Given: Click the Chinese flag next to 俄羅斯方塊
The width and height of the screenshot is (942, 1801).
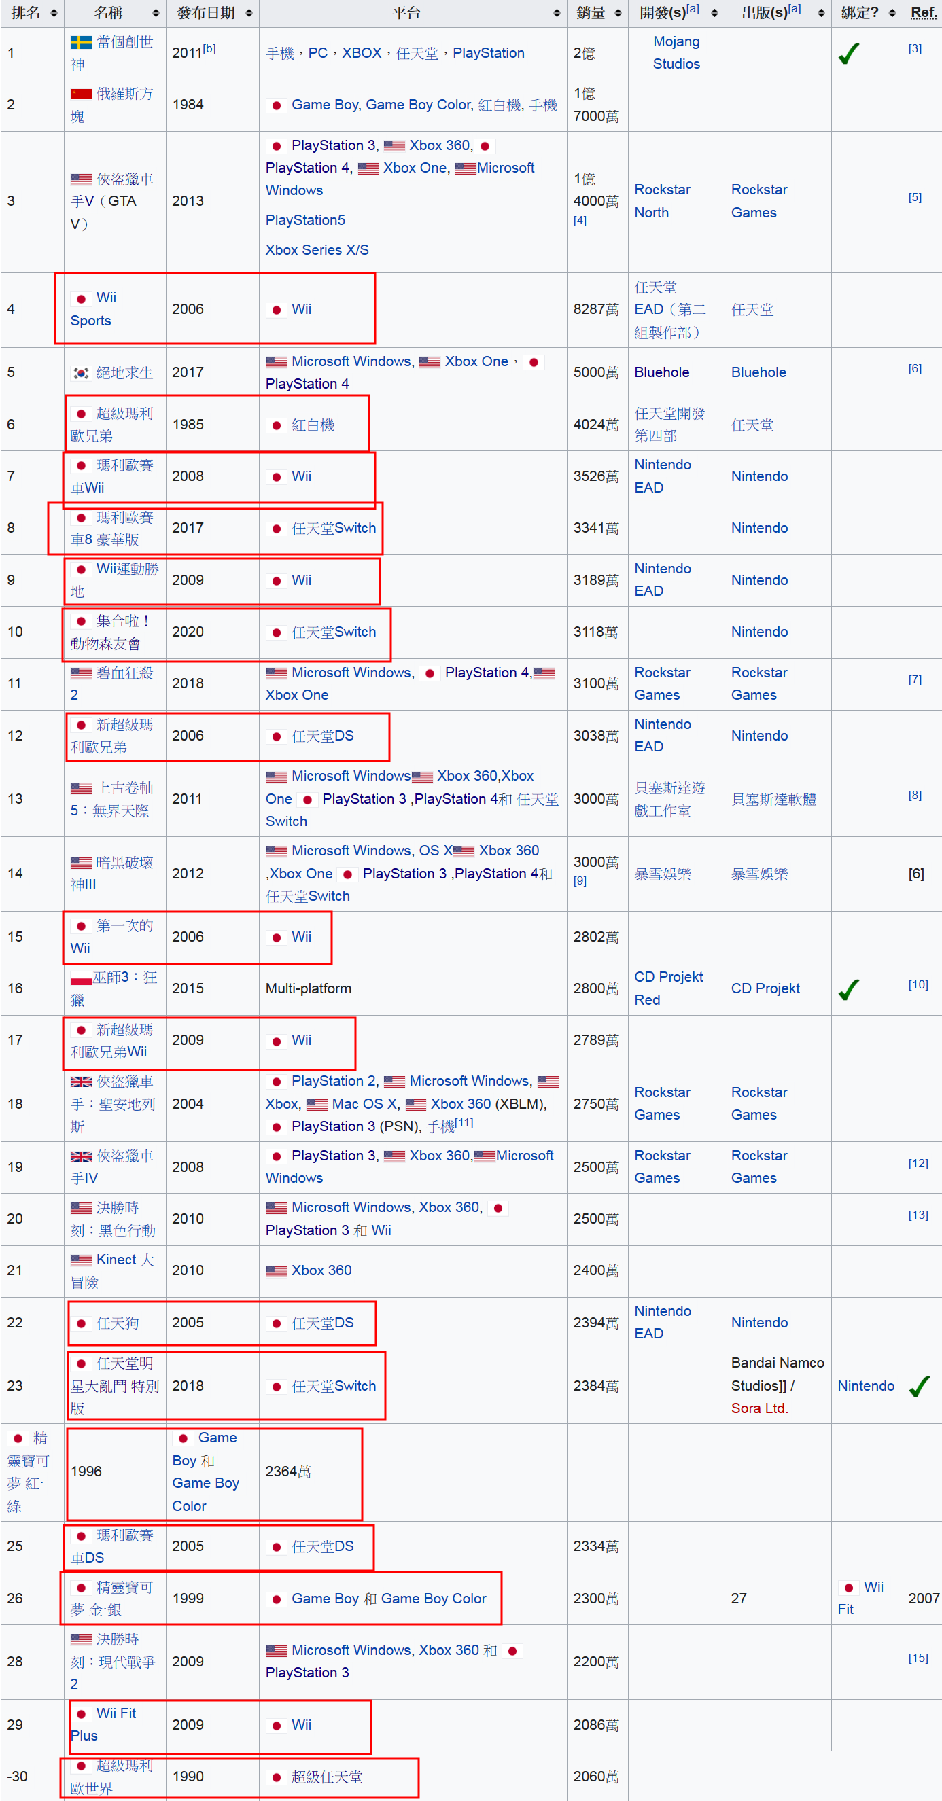Looking at the screenshot, I should tap(81, 94).
